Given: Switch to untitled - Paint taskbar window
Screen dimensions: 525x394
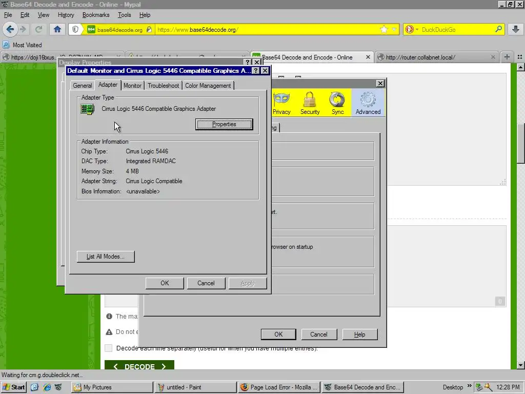Looking at the screenshot, I should (195, 387).
